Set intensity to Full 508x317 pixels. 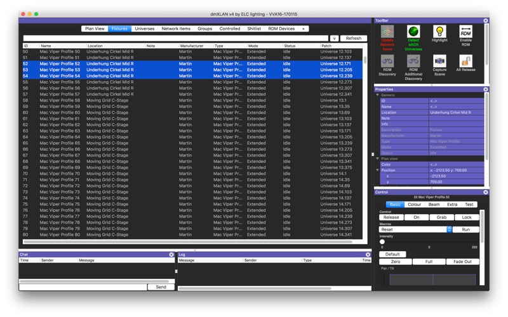point(429,262)
